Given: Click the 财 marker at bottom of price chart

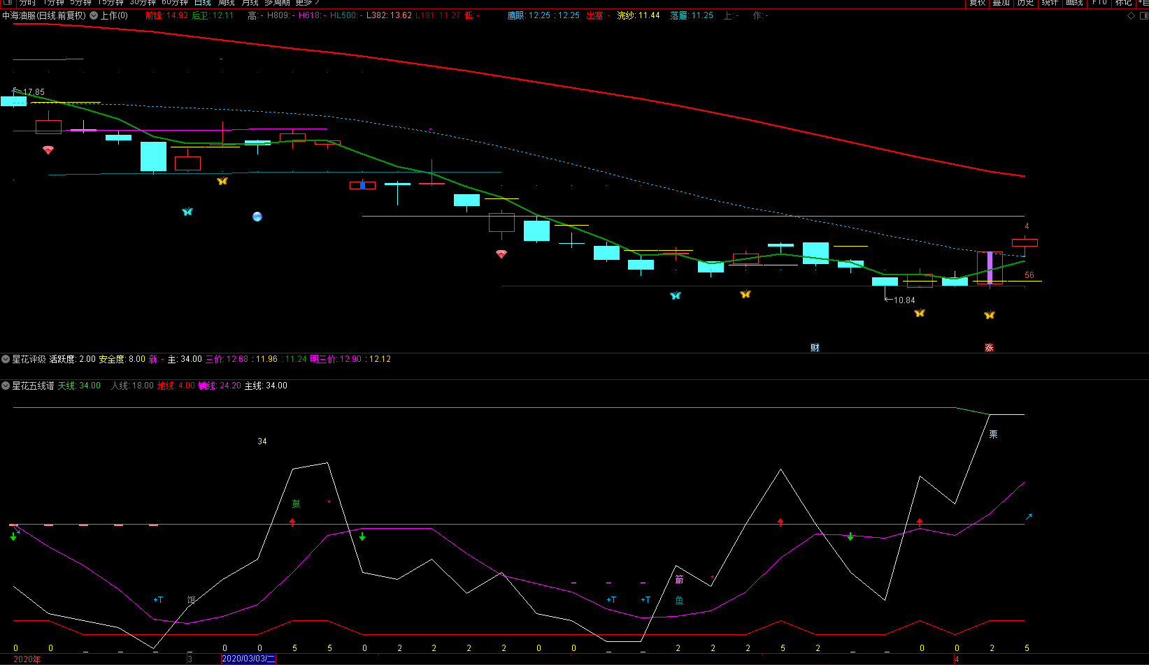Looking at the screenshot, I should pyautogui.click(x=815, y=347).
